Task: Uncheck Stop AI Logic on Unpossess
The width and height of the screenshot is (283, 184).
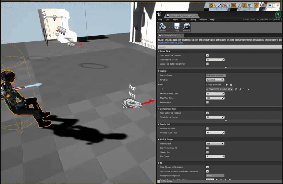Action: (x=207, y=167)
